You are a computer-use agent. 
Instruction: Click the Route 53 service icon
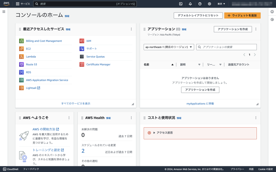coord(21,64)
